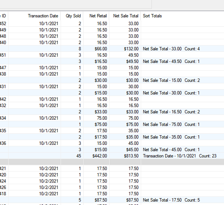This screenshot has height=205, width=224.
Task: Click the Net Sale Total - 75.00 subtotal row
Action: pyautogui.click(x=112, y=124)
